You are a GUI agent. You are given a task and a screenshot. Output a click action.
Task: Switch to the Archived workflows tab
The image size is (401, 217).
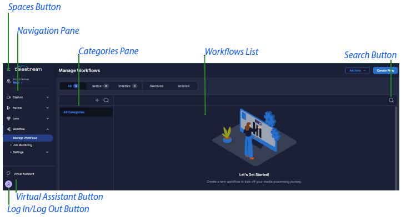pos(157,86)
